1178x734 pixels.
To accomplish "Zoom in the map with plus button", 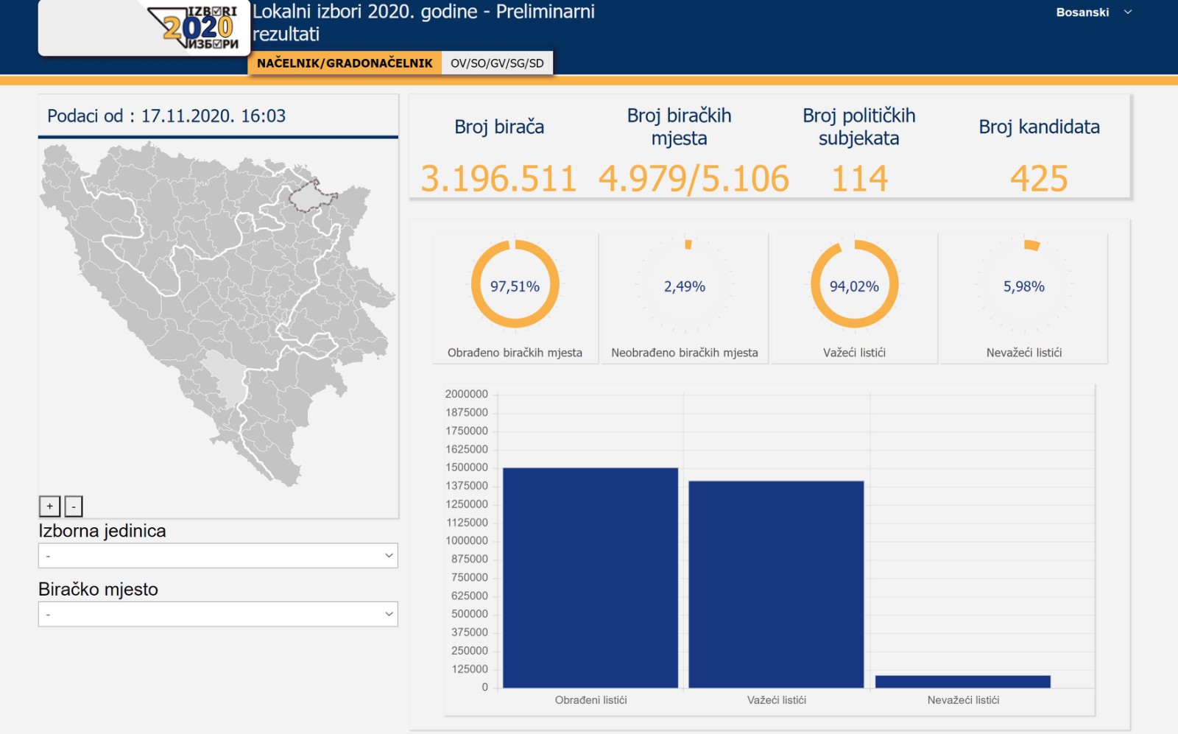I will [x=49, y=507].
